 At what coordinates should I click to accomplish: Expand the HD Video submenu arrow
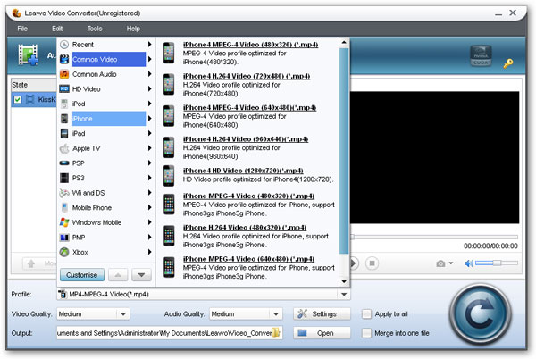click(150, 88)
